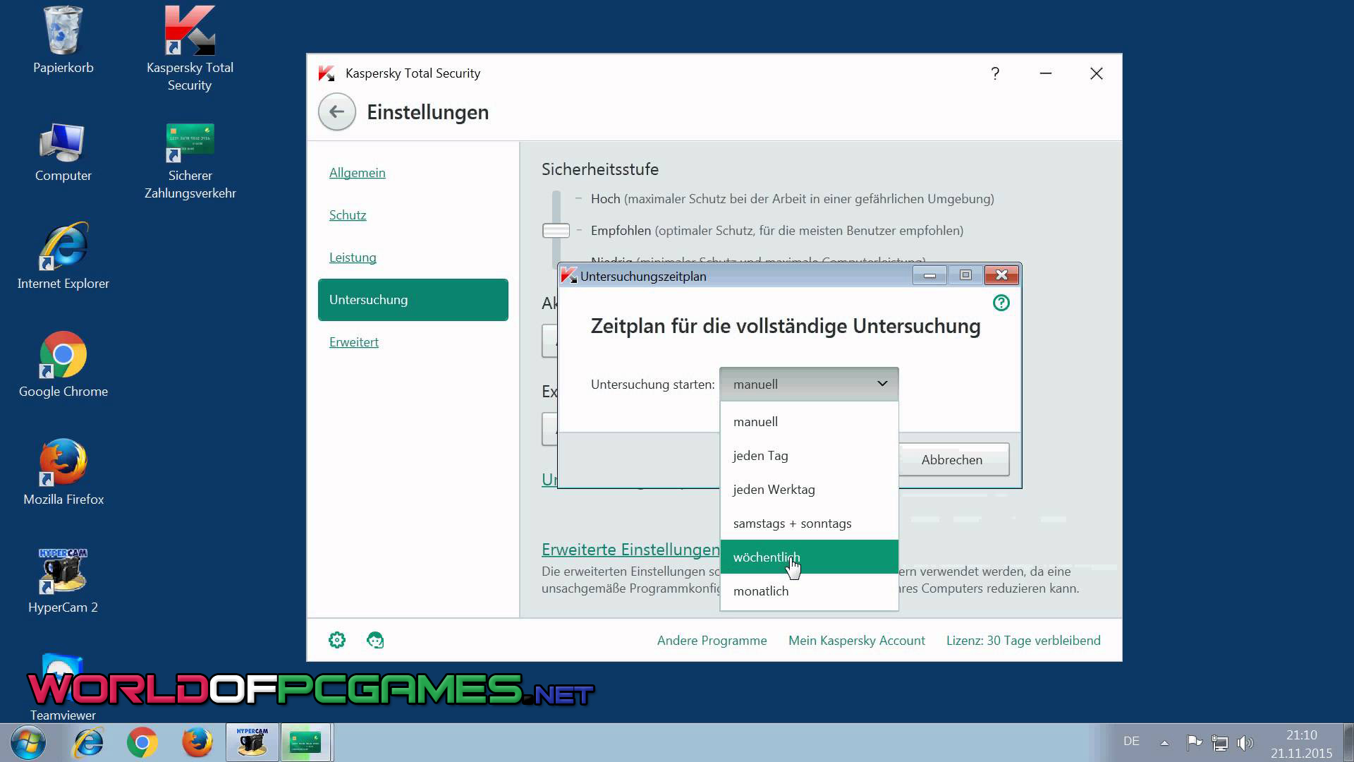Open the support agent icon at the bottom
The image size is (1354, 762).
pos(375,640)
